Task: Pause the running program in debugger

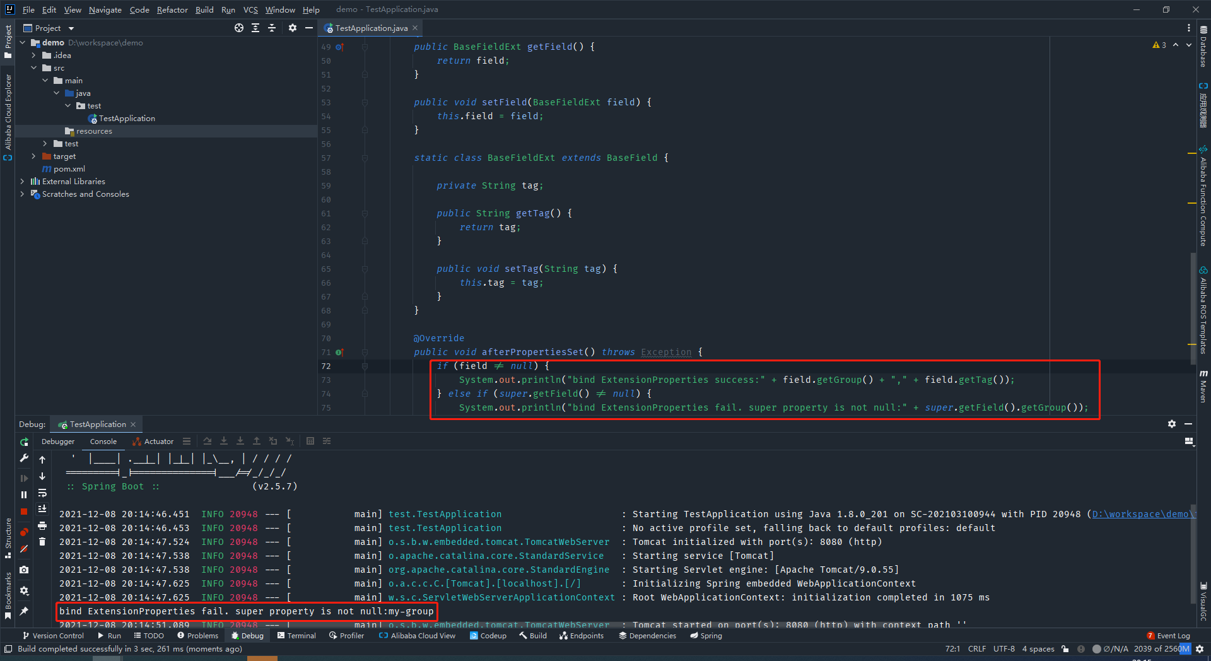Action: tap(24, 495)
